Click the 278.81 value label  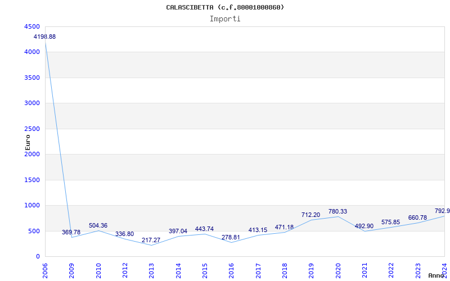(x=231, y=237)
